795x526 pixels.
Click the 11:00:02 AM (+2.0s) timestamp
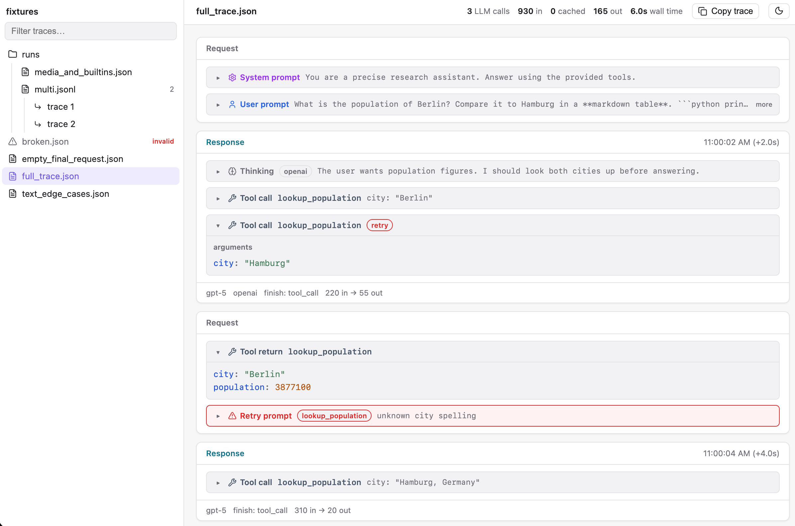pos(741,142)
